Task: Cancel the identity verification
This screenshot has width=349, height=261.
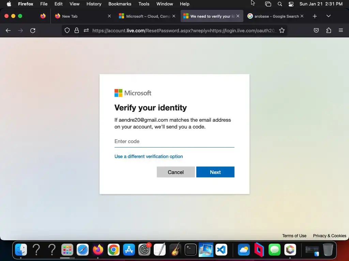Action: pos(176,172)
